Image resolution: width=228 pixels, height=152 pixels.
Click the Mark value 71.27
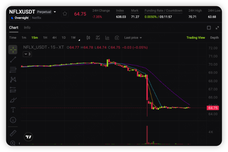point(135,17)
